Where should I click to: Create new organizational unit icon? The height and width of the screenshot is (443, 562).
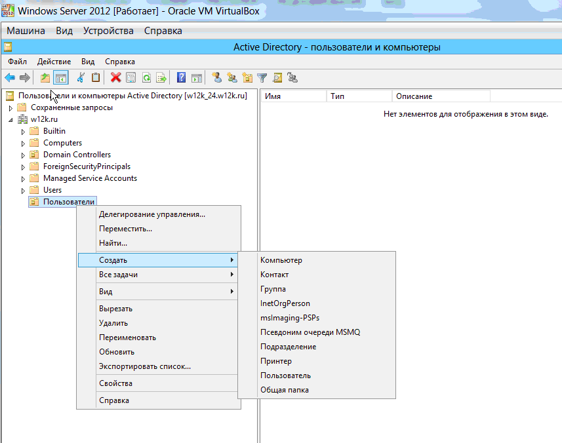pos(247,77)
